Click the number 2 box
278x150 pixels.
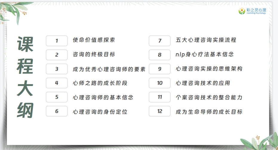point(56,55)
